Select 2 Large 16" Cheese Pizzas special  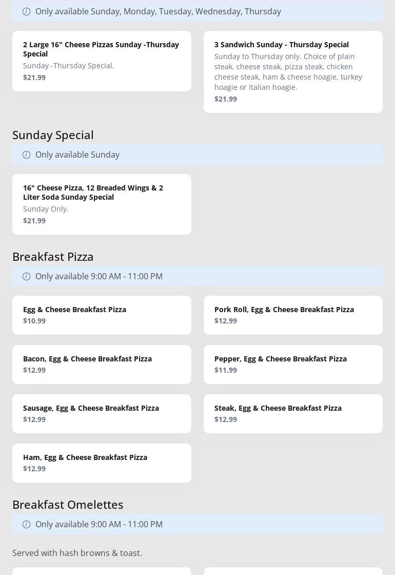coord(102,61)
